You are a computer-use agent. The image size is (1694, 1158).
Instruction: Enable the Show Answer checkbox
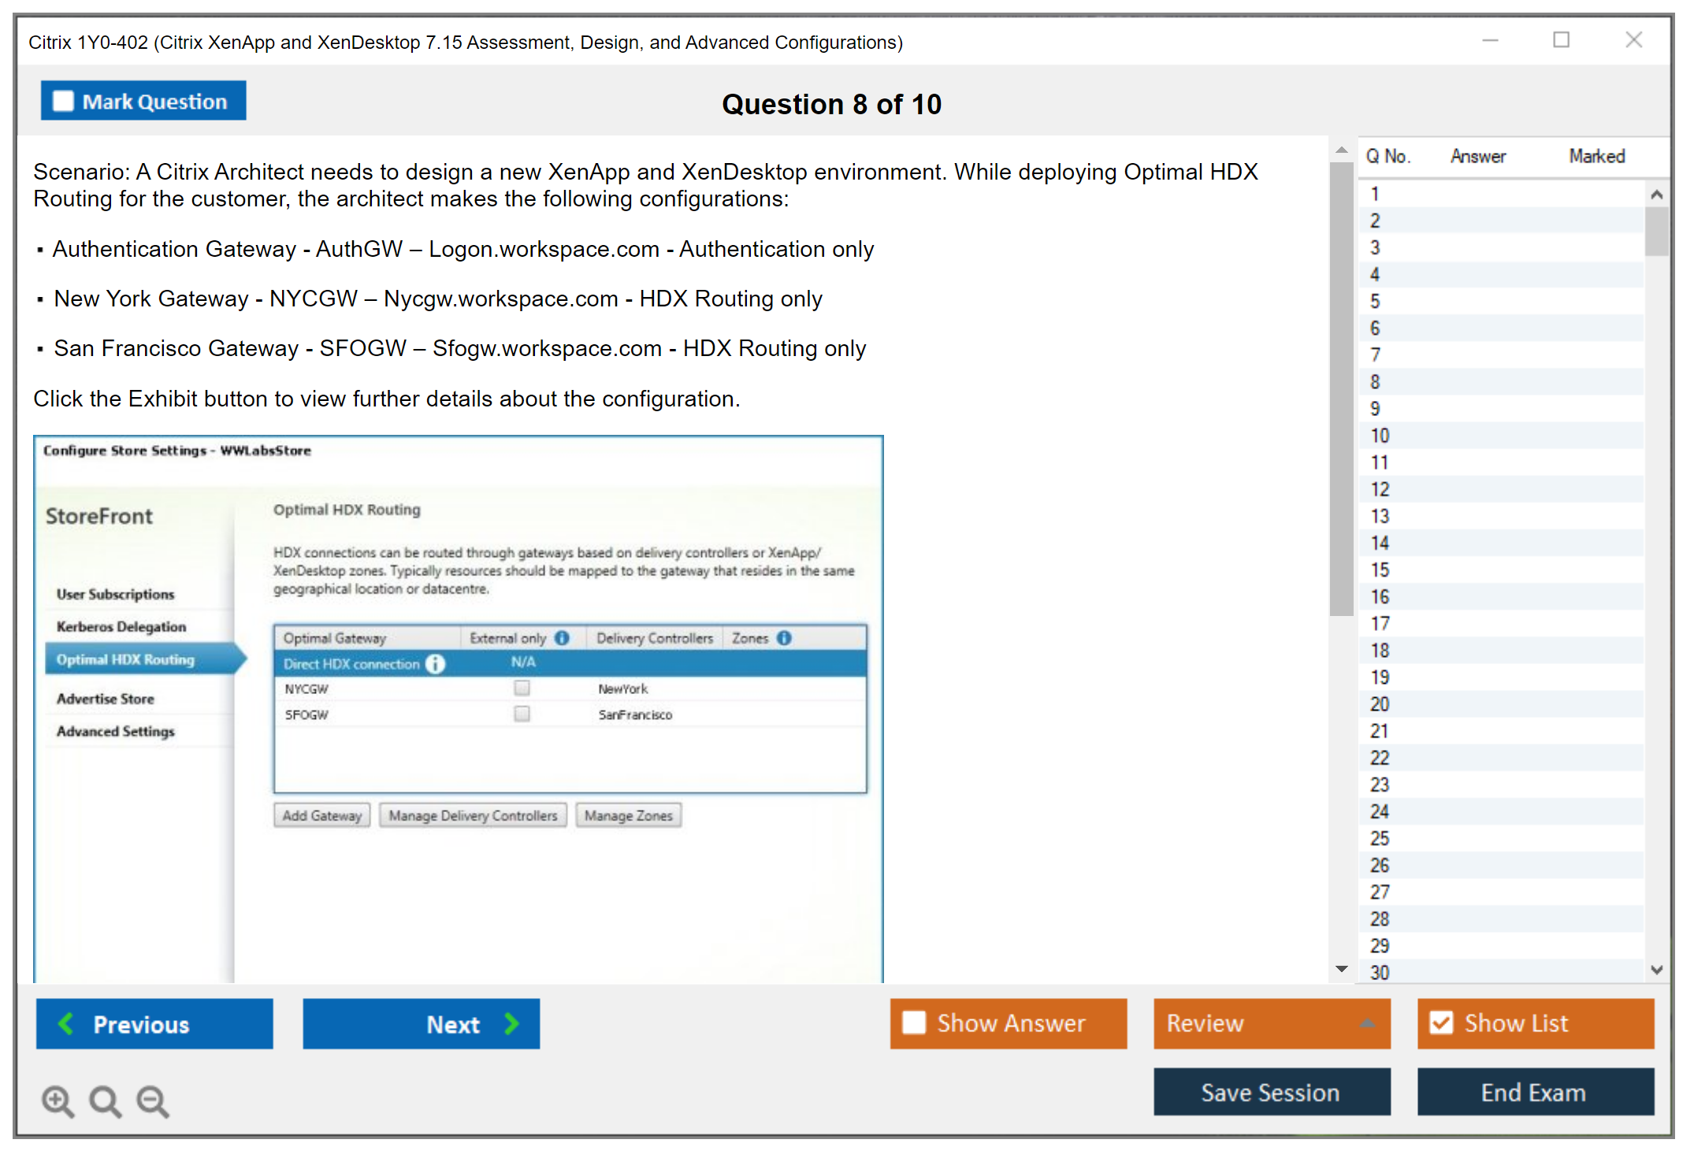click(x=914, y=1023)
